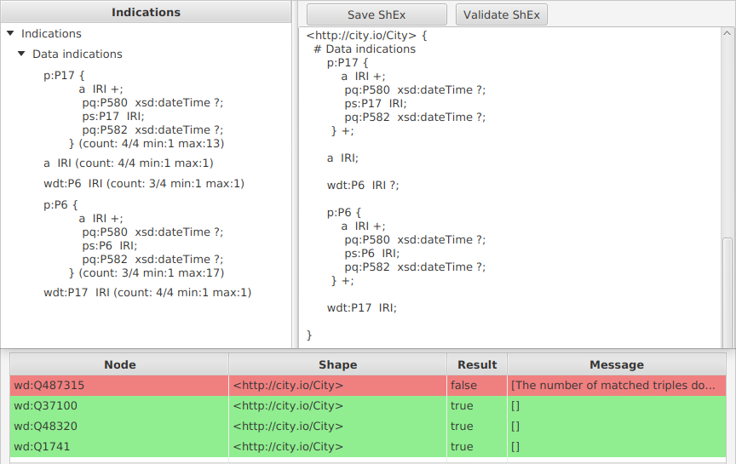
Task: Sort results by Shape column header
Action: 337,364
